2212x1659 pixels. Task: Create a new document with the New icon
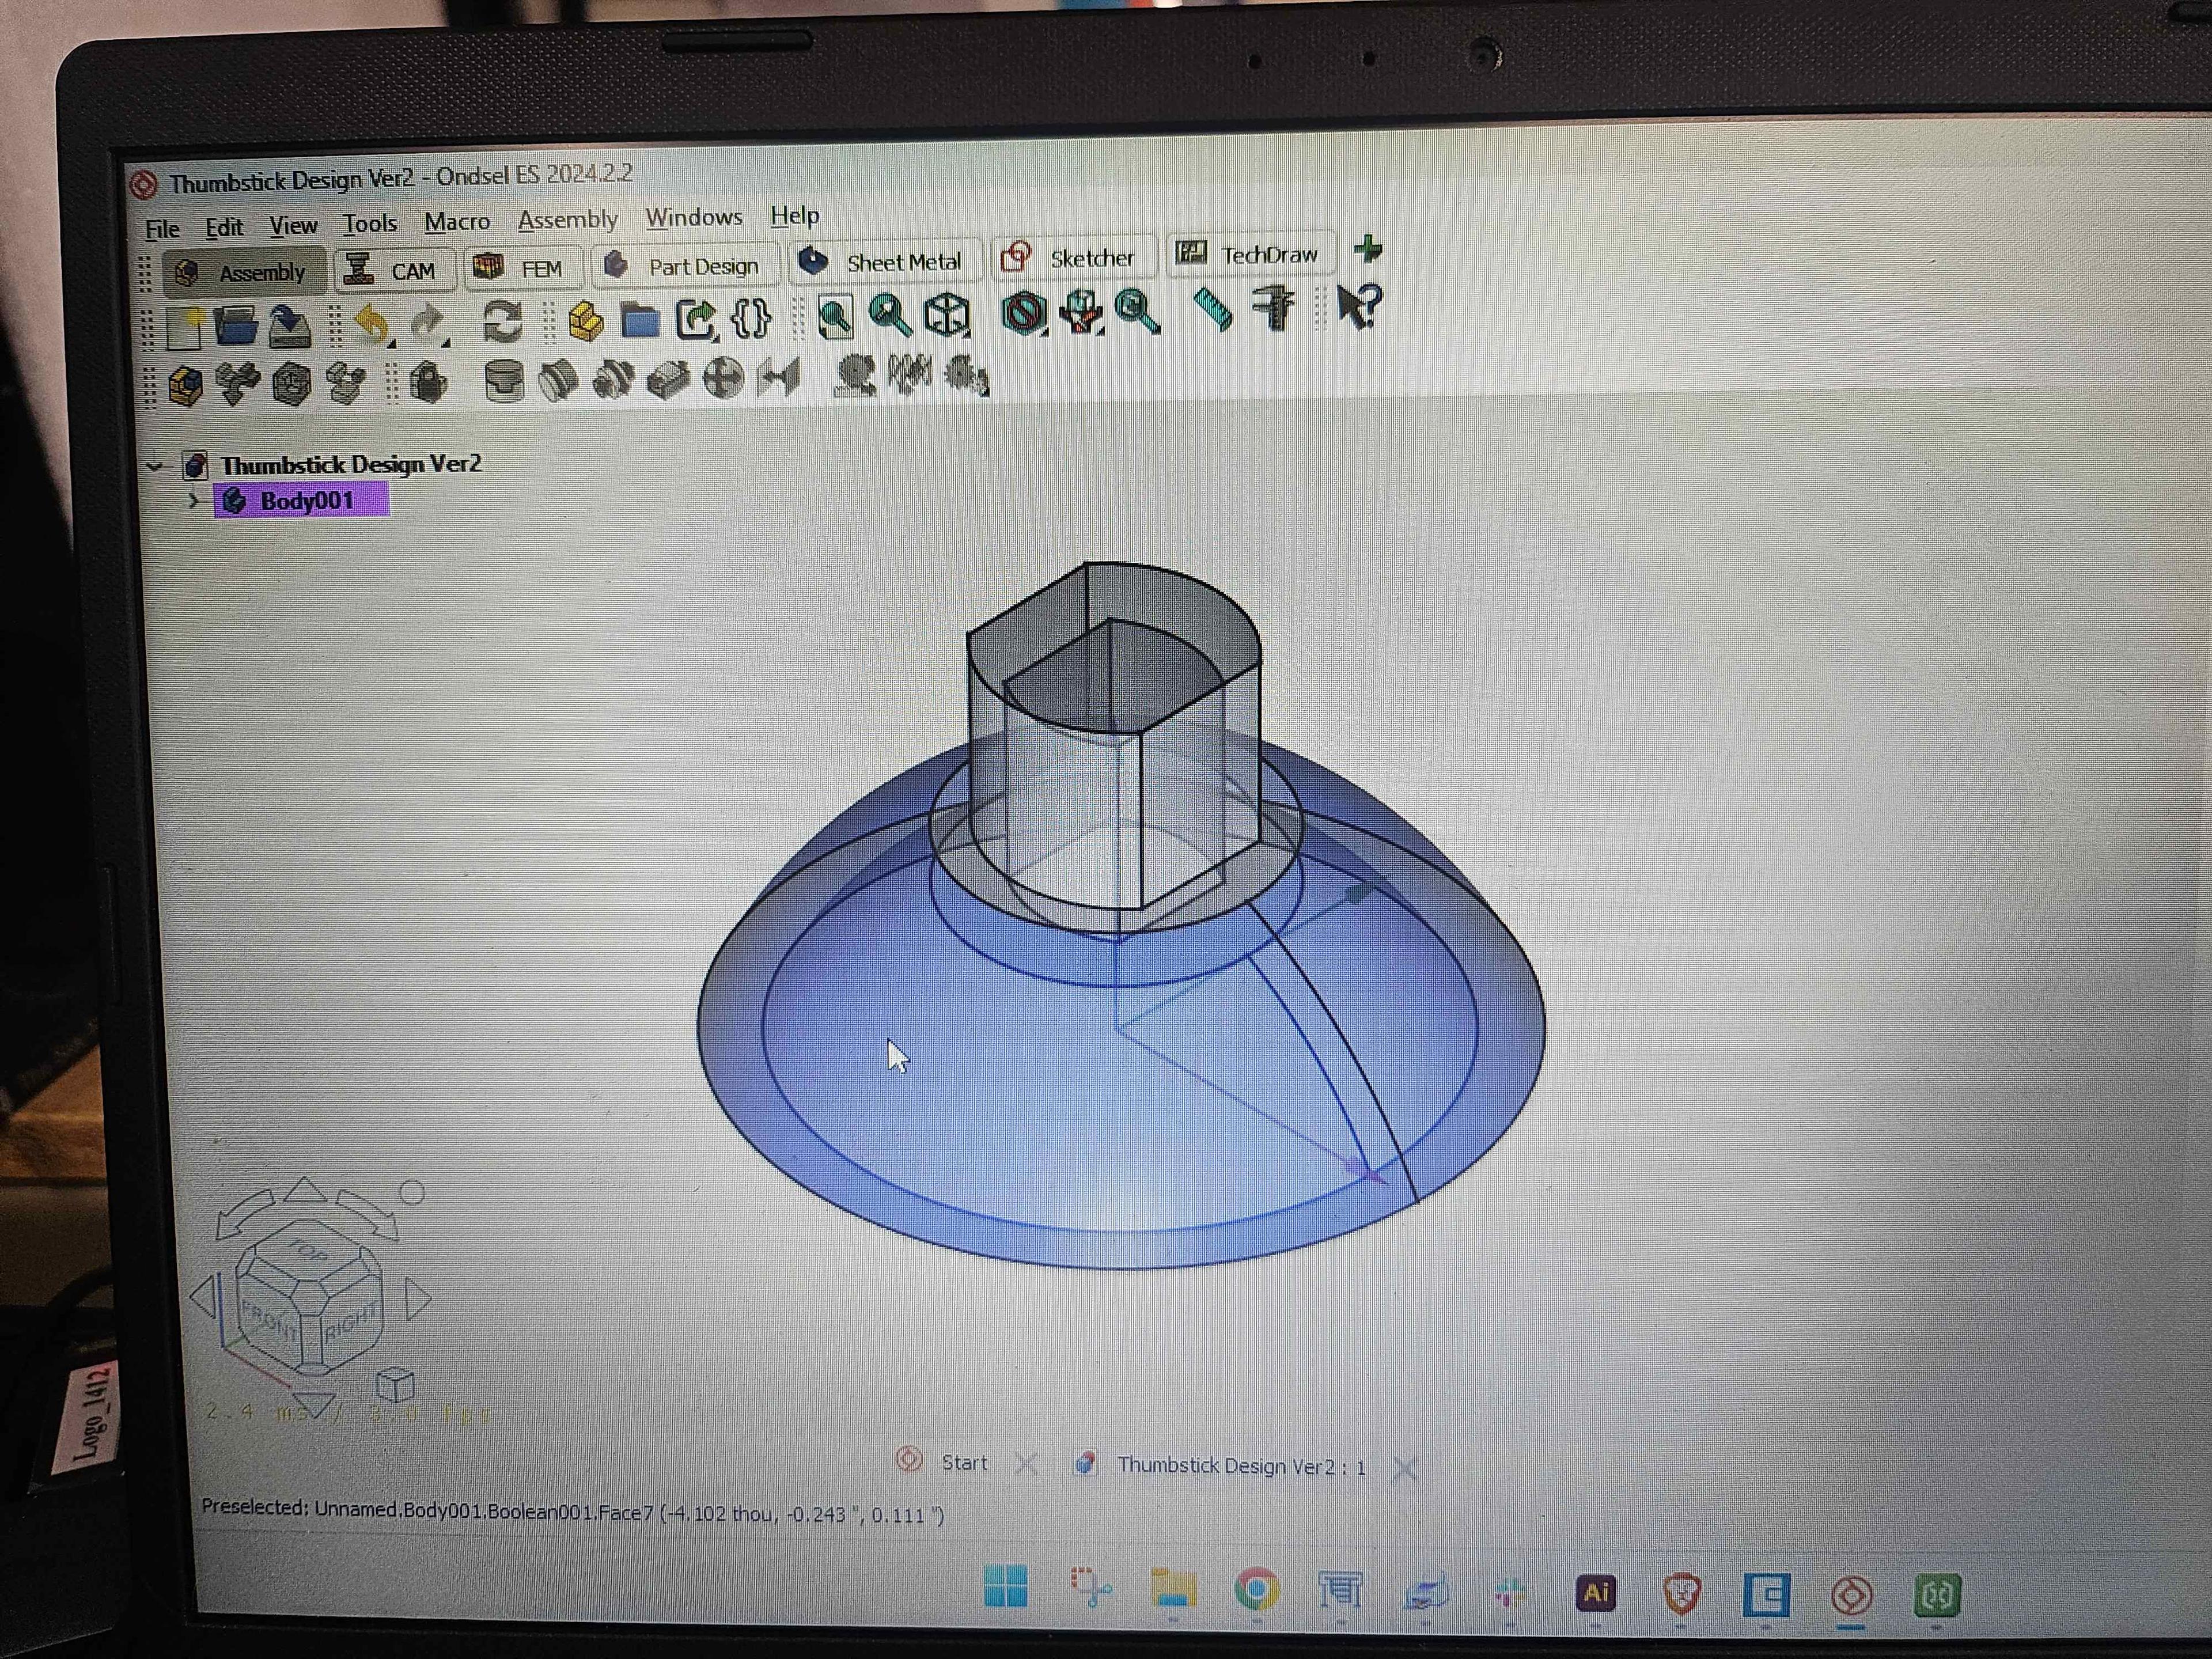[x=184, y=329]
